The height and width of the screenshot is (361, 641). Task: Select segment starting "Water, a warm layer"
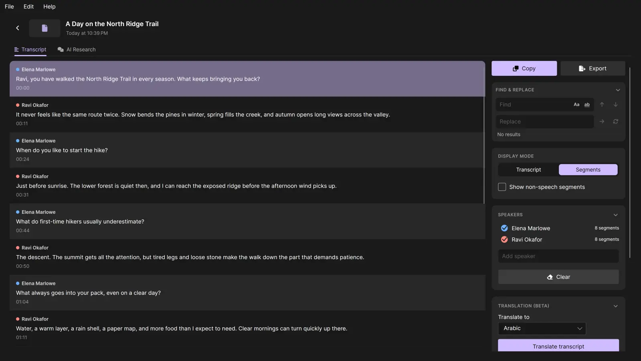pyautogui.click(x=247, y=329)
